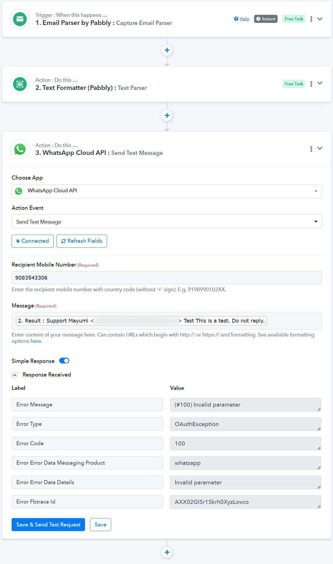This screenshot has height=564, width=333.
Task: Click the 'Text Parser' step title
Action: click(x=132, y=88)
